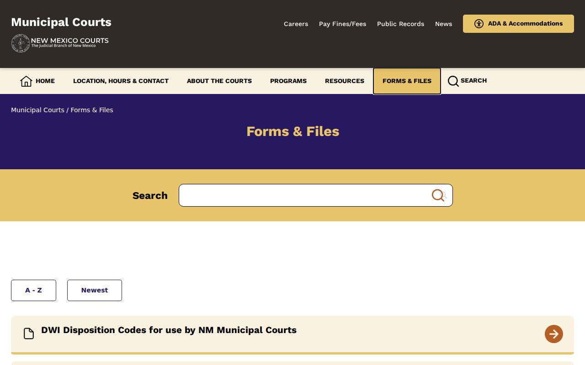Click the home house icon
Screen dimensions: 585x365
point(26,81)
